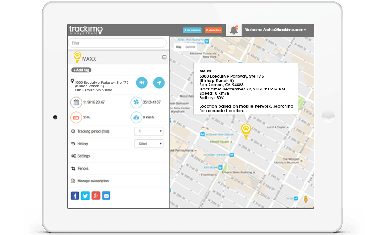390x235 pixels.
Task: Expand the Welcome Archie@Trackimo.com account menu
Action: click(276, 30)
